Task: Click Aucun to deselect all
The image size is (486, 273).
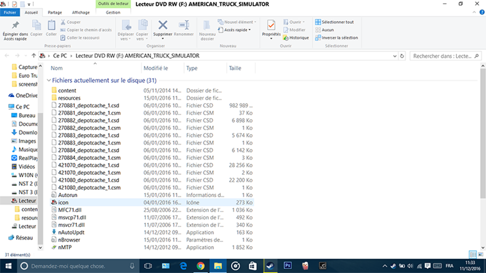Action: click(324, 30)
